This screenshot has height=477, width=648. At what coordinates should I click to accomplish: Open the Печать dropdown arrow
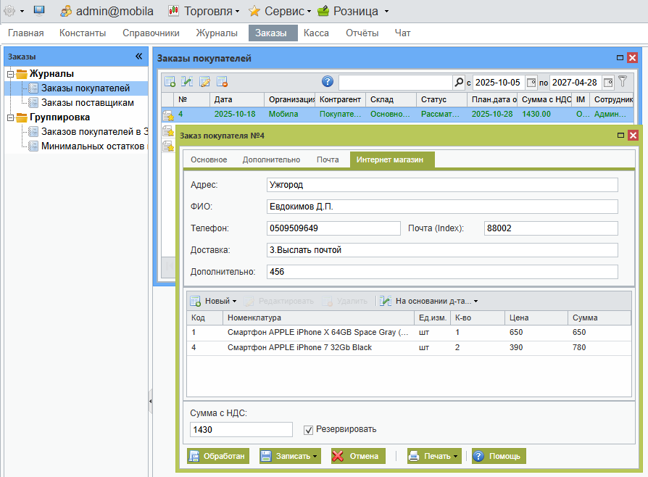(455, 456)
